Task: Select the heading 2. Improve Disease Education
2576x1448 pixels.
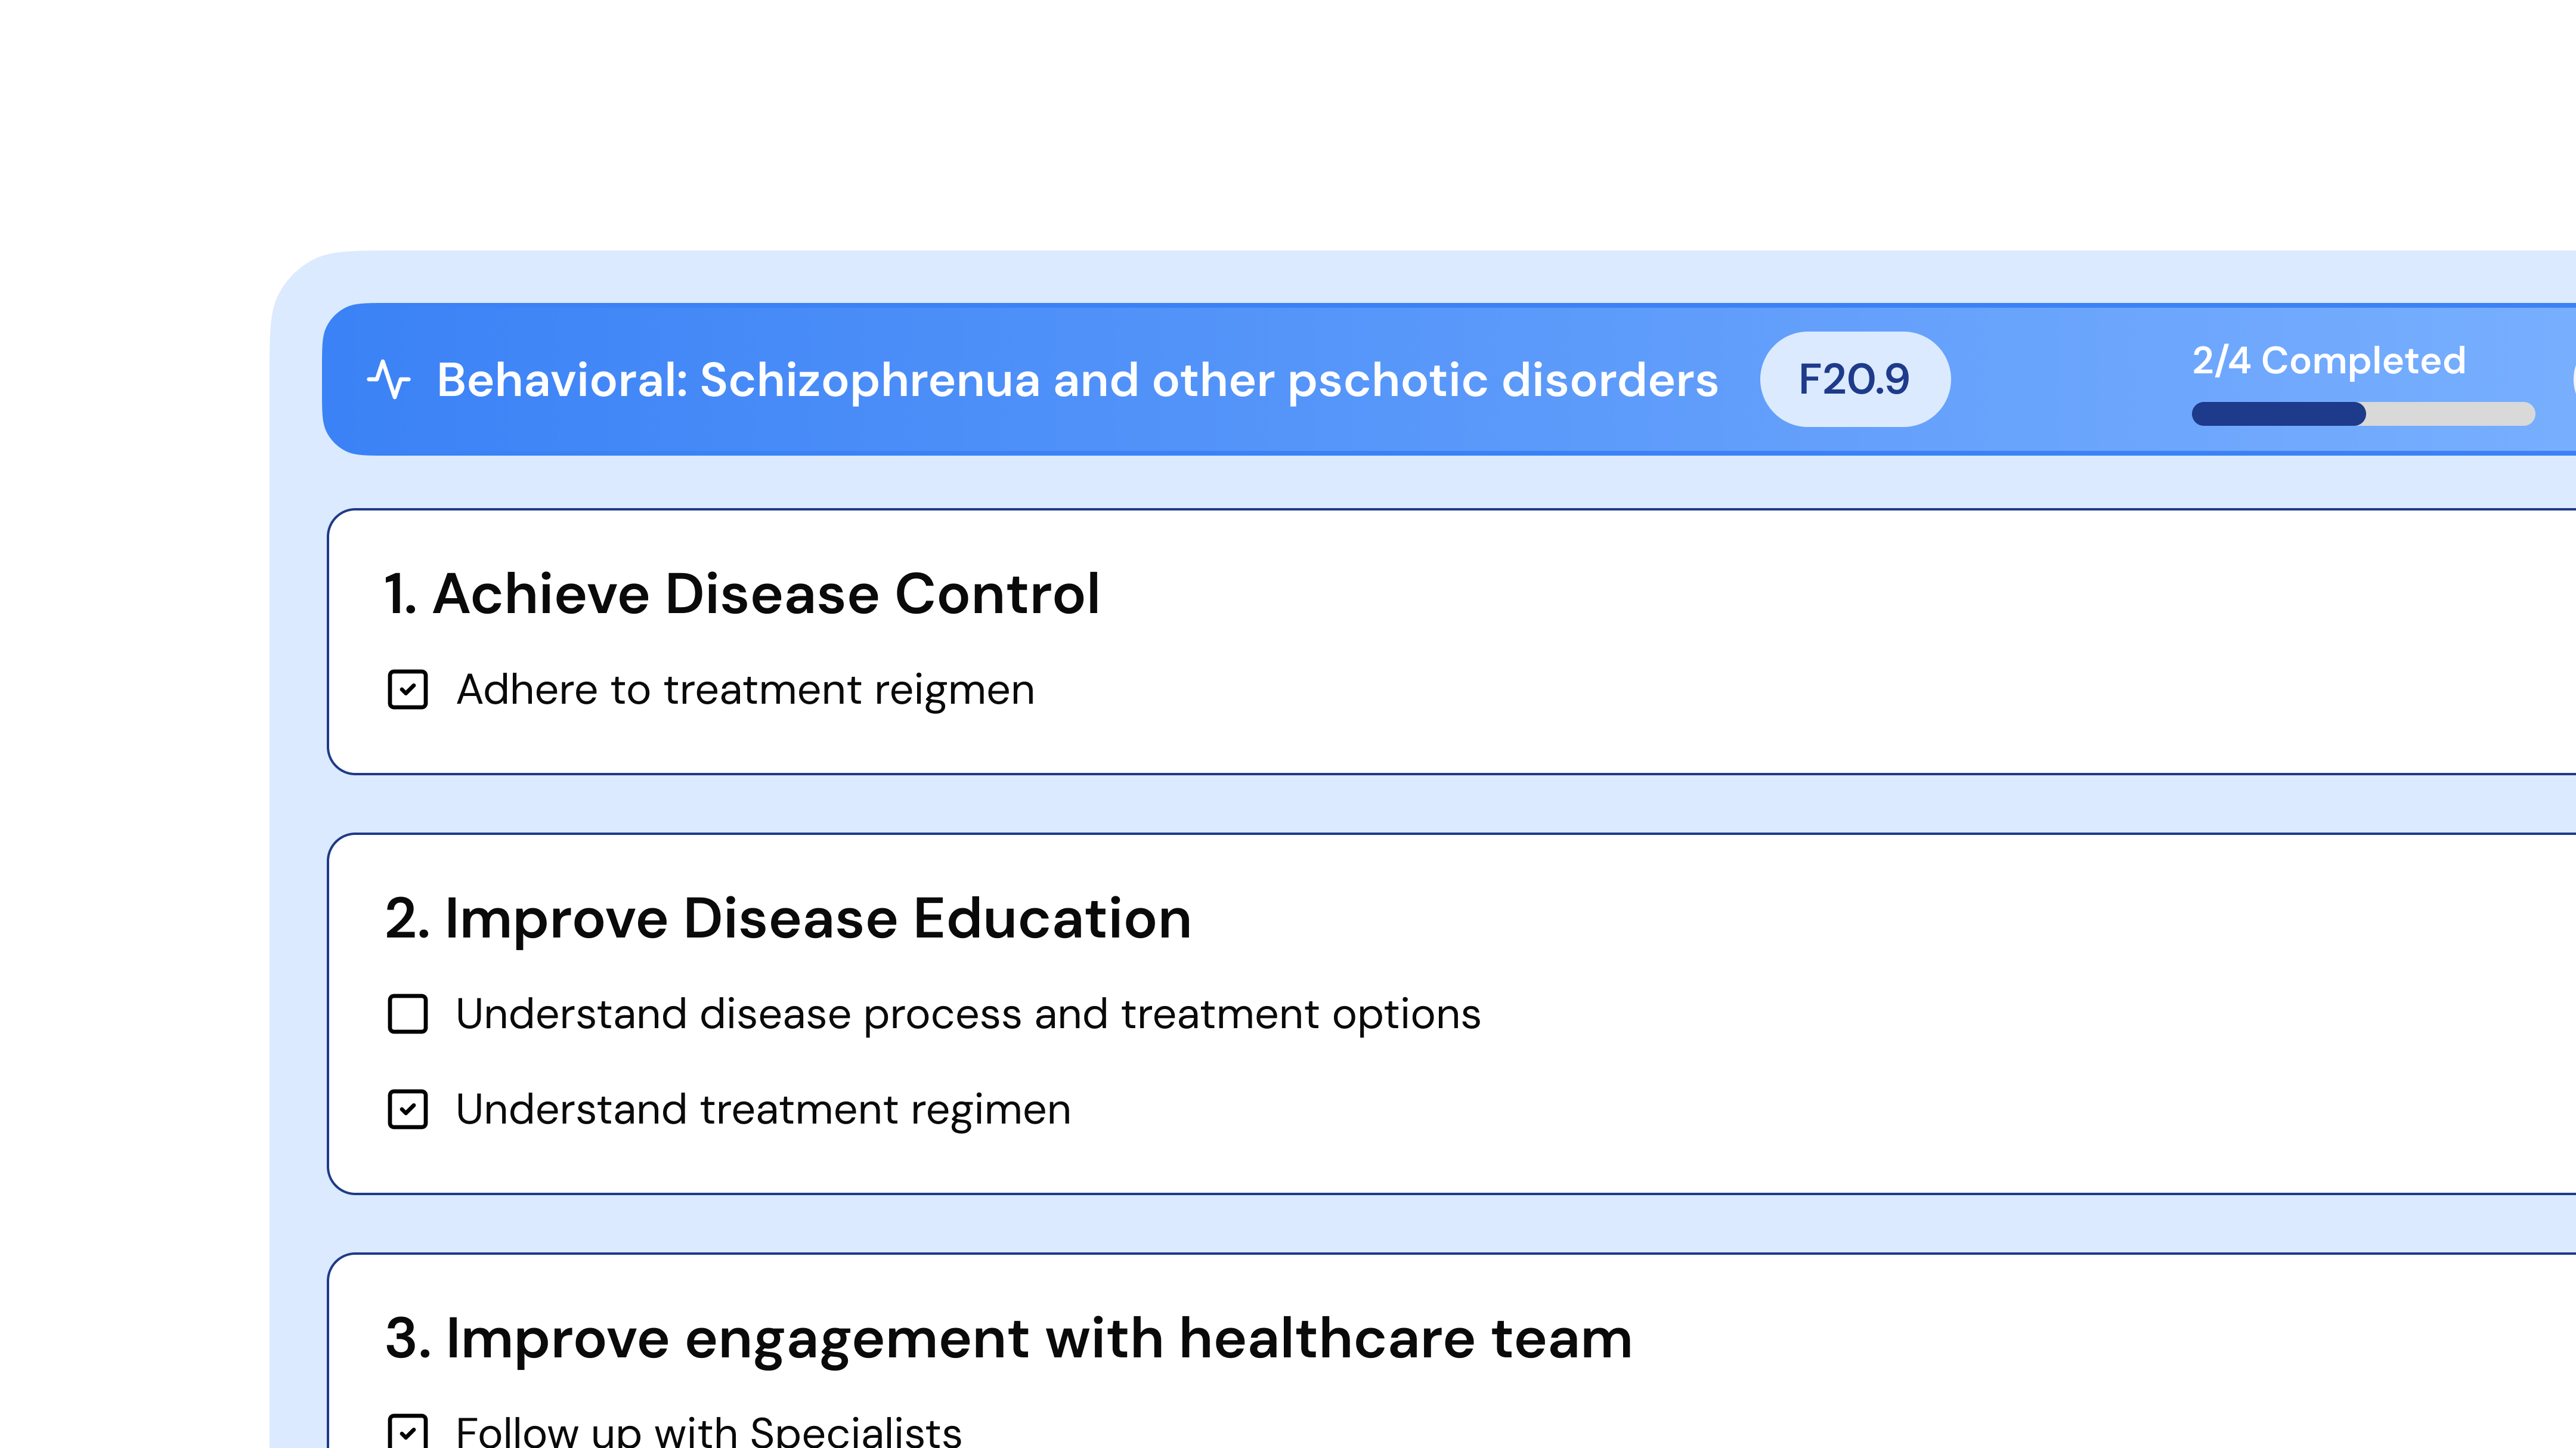Action: tap(789, 917)
